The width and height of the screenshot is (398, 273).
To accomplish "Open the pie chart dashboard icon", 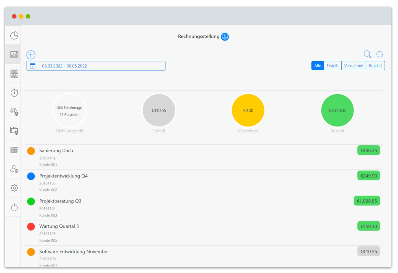I will tap(14, 35).
